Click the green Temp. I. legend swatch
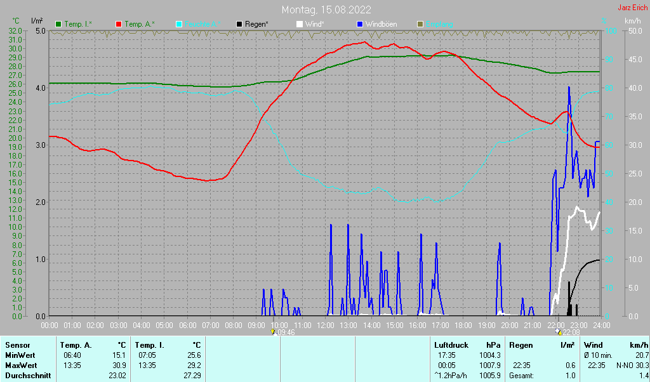 point(58,25)
